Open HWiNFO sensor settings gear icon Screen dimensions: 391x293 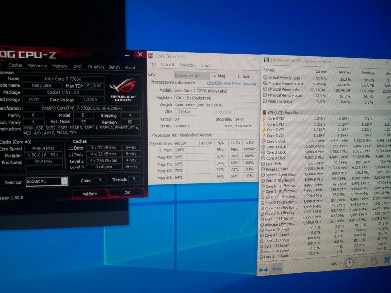(374, 261)
